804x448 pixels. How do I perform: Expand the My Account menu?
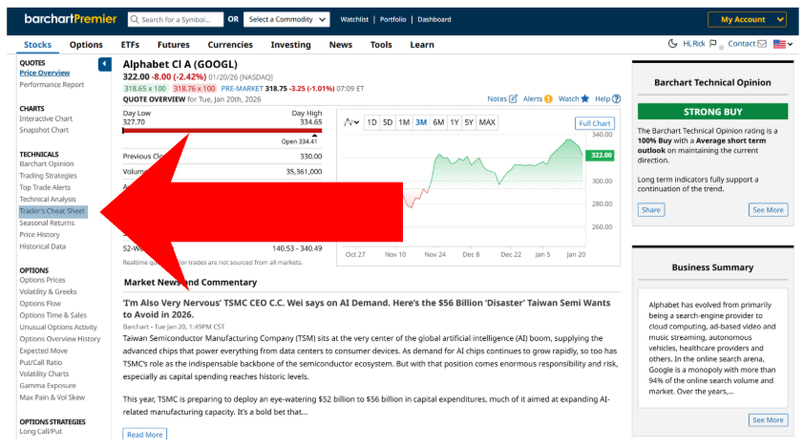pyautogui.click(x=747, y=19)
